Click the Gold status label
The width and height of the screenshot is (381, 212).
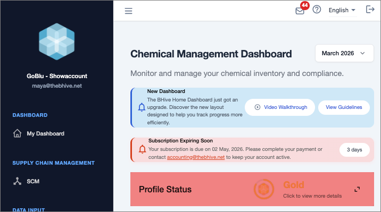pyautogui.click(x=294, y=185)
